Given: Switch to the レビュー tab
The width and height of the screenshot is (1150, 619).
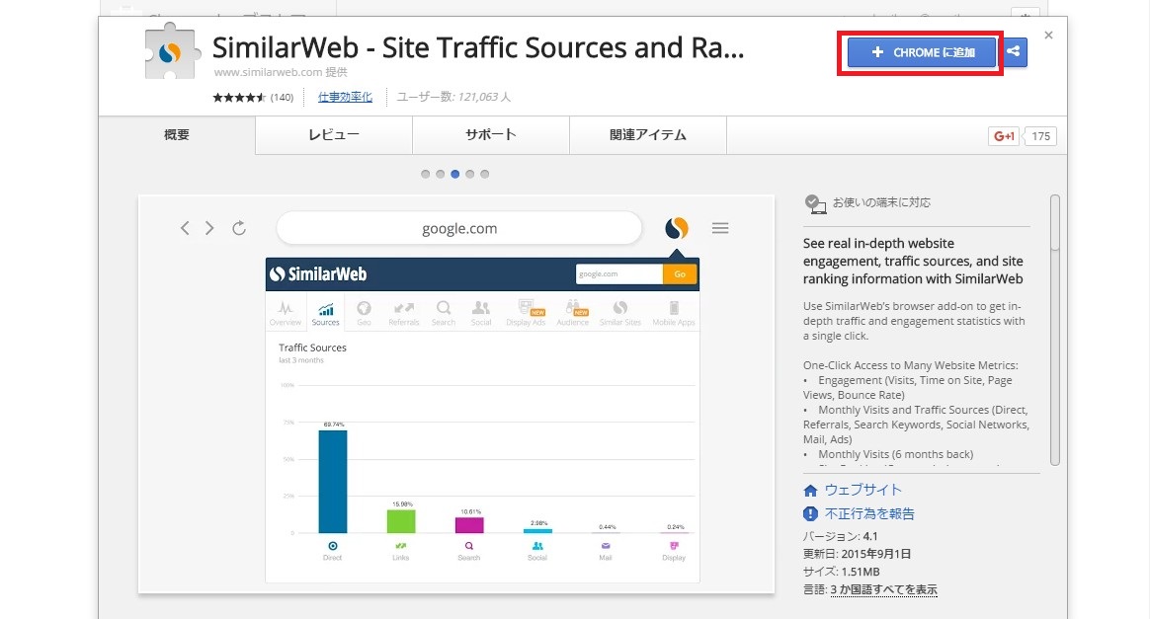Looking at the screenshot, I should pyautogui.click(x=334, y=135).
